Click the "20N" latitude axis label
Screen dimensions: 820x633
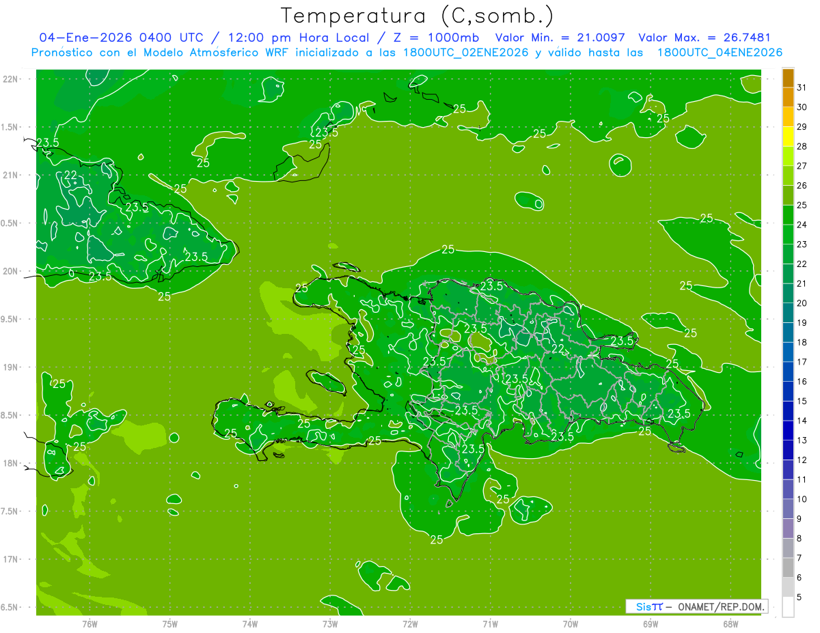[x=12, y=271]
